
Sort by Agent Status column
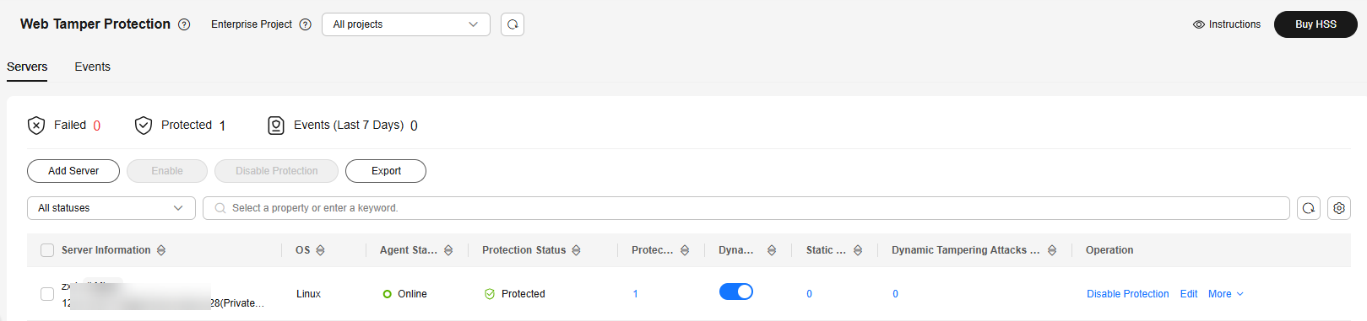point(448,250)
